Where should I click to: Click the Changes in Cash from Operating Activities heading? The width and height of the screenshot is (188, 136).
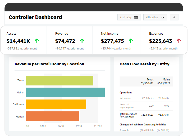click(143, 125)
